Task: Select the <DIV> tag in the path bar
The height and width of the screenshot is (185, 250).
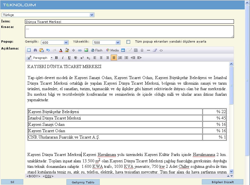Action: pyautogui.click(x=48, y=176)
